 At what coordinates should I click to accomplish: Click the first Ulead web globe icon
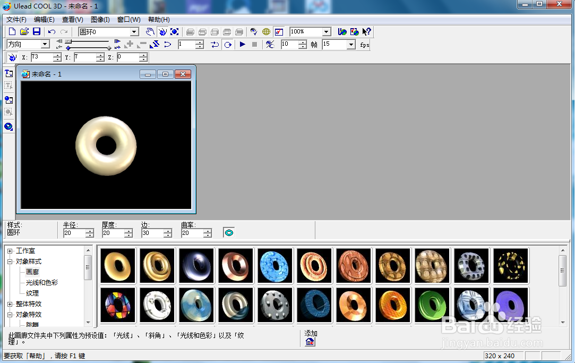point(342,32)
